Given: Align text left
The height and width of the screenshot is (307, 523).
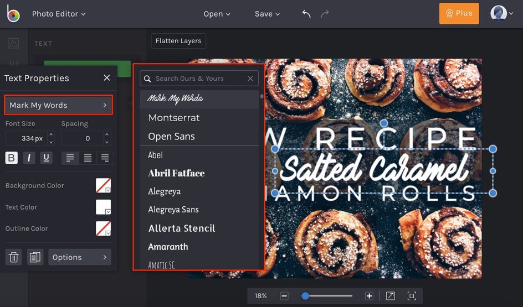Looking at the screenshot, I should tap(70, 158).
